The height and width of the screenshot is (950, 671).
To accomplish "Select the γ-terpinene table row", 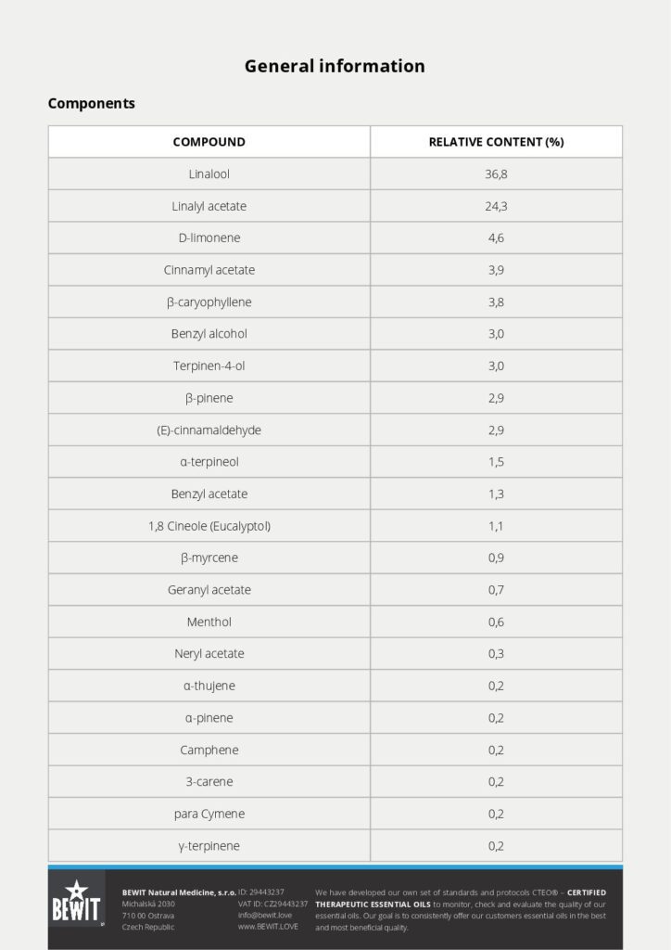I will [209, 846].
